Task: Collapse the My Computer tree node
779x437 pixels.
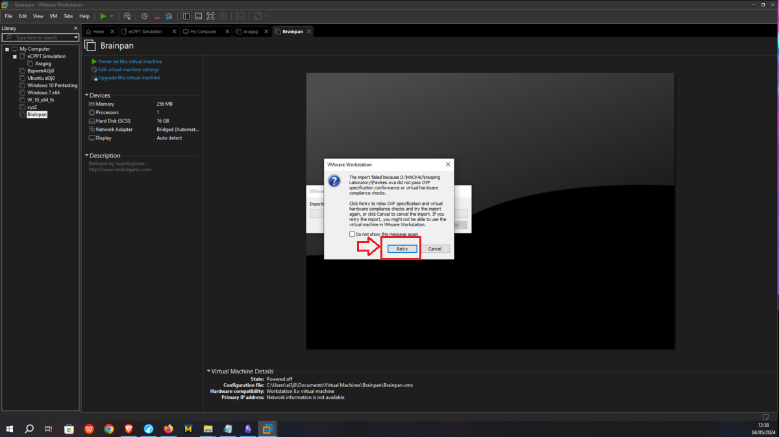Action: 6,49
